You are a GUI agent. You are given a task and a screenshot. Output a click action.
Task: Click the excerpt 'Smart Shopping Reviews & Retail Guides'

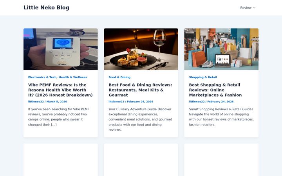click(221, 117)
